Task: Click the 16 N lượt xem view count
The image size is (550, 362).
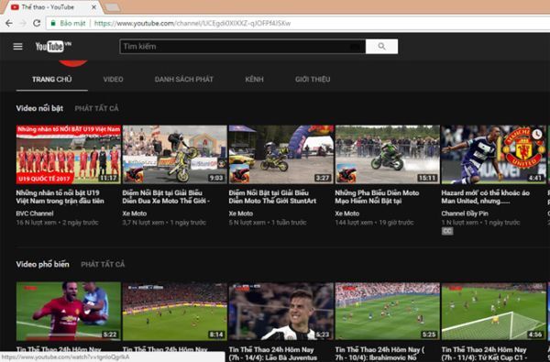Action: (x=36, y=223)
